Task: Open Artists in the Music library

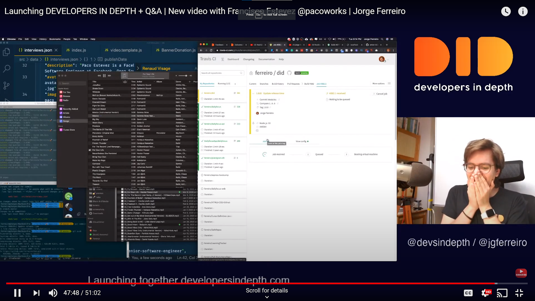Action: coord(65,113)
